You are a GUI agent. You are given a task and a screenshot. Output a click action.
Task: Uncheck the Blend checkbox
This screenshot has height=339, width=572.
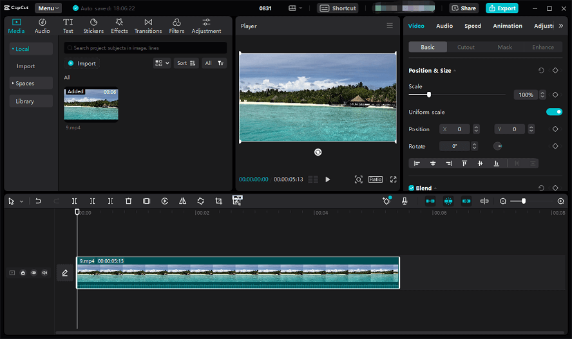tap(412, 188)
